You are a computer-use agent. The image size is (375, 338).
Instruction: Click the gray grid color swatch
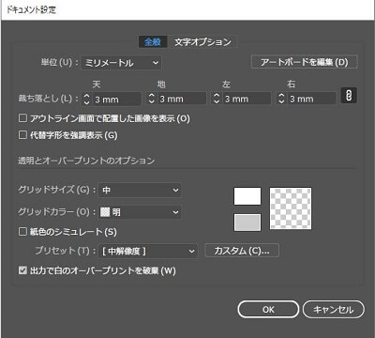[247, 223]
